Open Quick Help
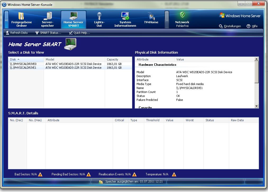Viewport: 268px width, 192px height. (x=79, y=33)
